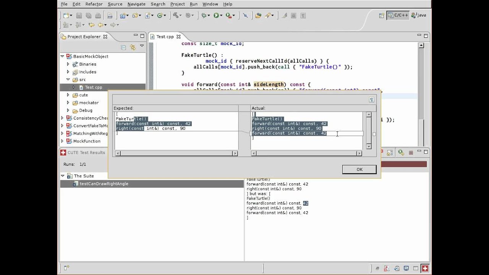Open the File menu
This screenshot has height=275, width=489.
(64, 4)
